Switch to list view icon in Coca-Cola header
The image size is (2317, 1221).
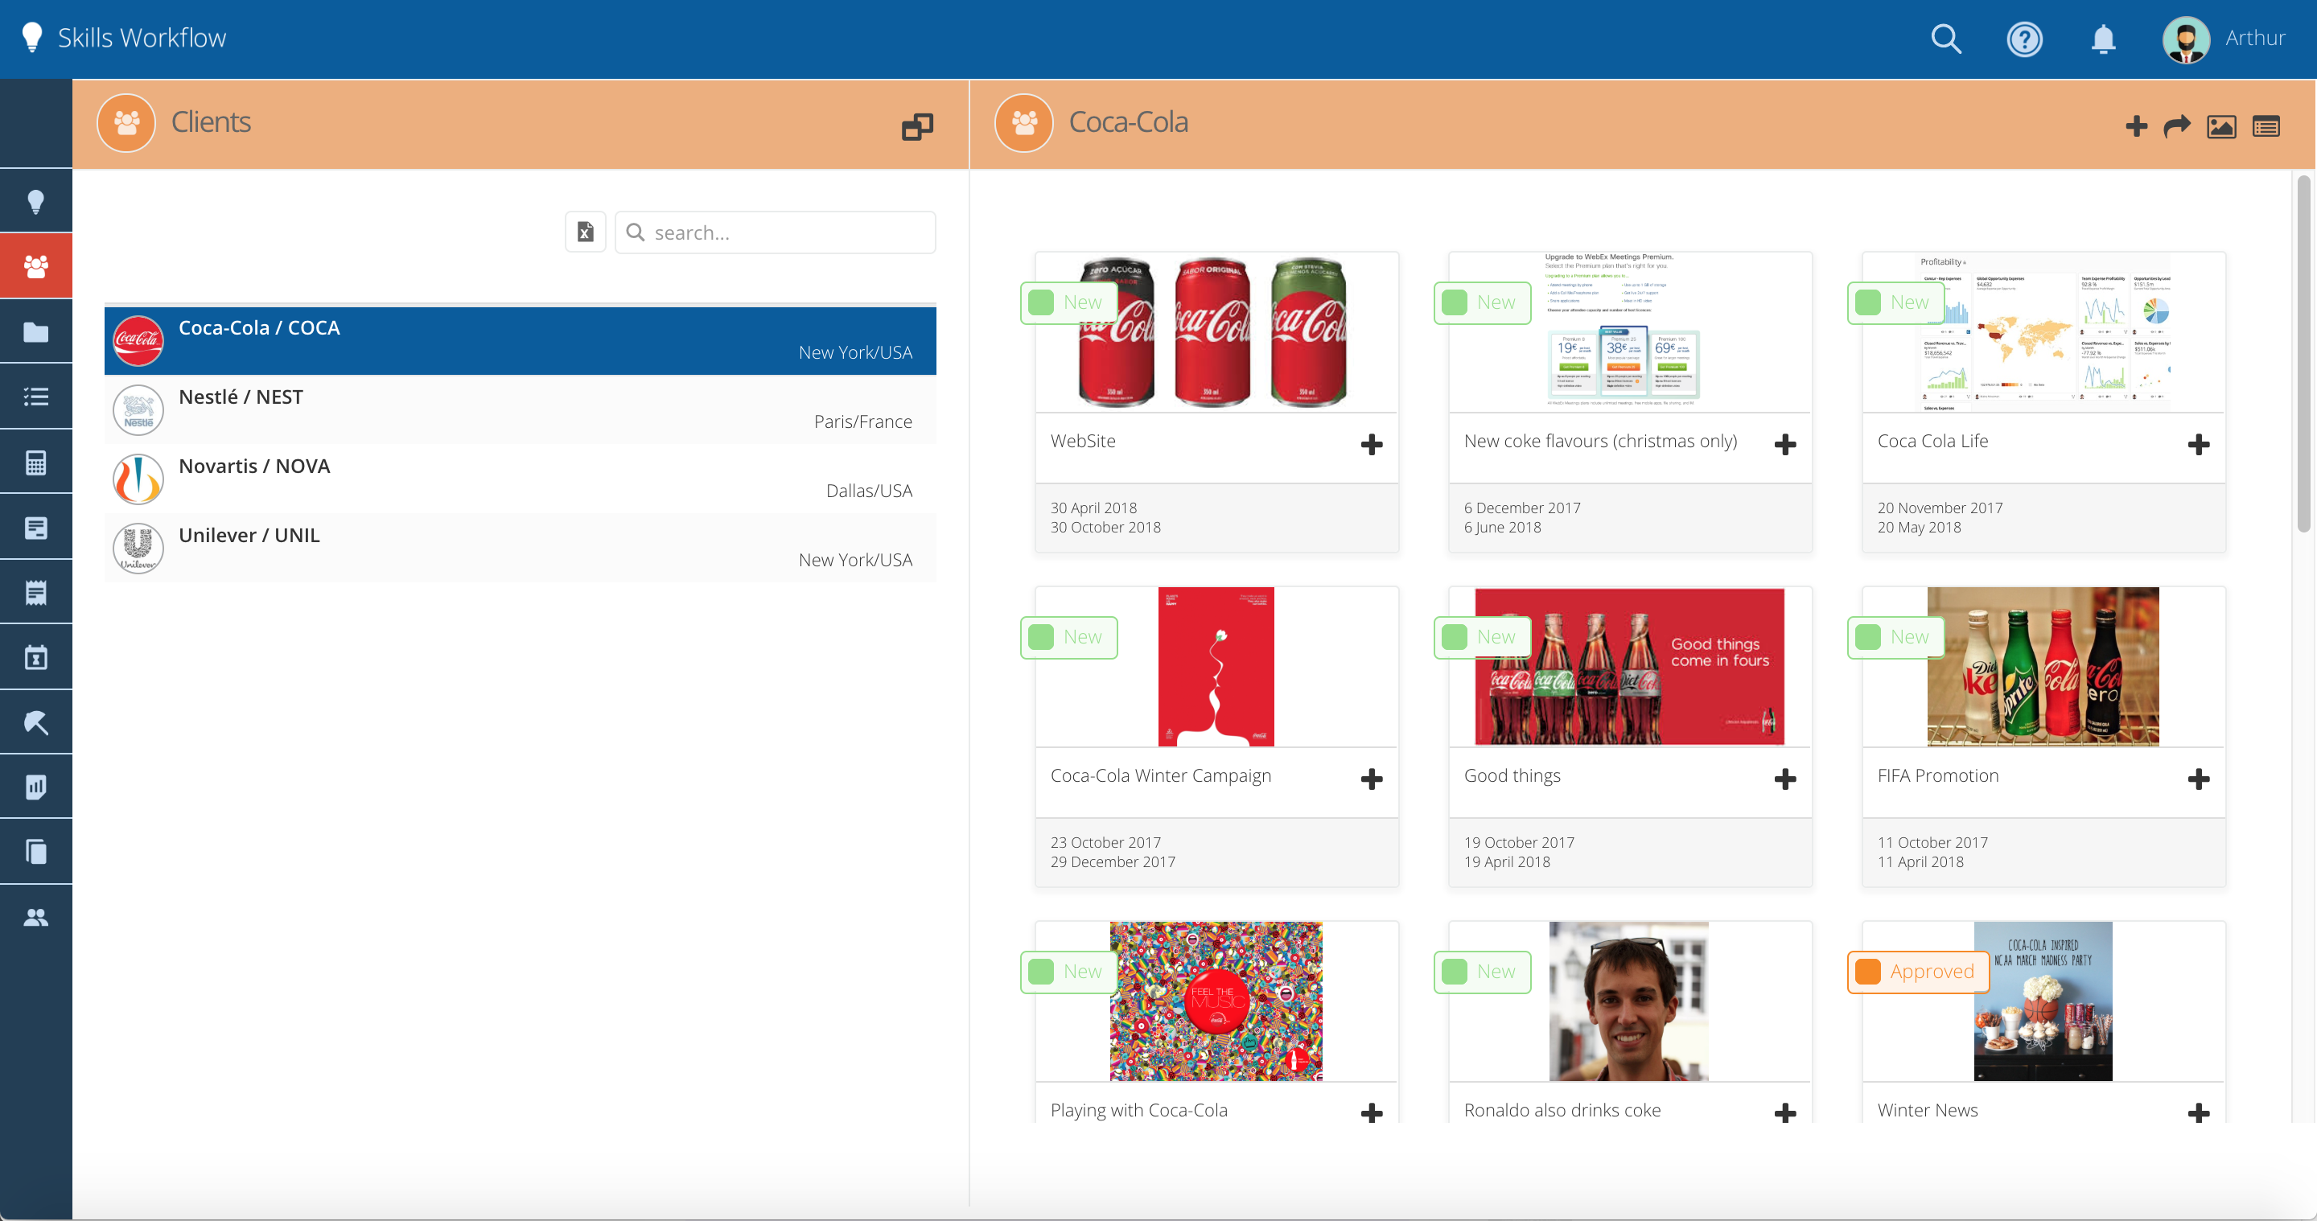point(2266,125)
